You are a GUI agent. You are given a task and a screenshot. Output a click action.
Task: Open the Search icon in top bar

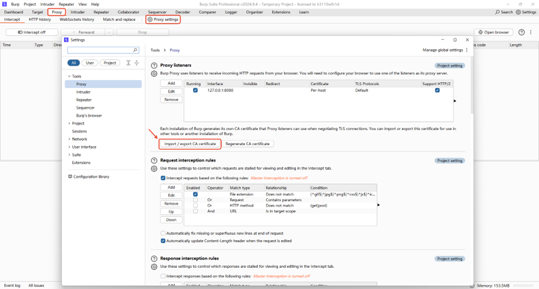[497, 12]
